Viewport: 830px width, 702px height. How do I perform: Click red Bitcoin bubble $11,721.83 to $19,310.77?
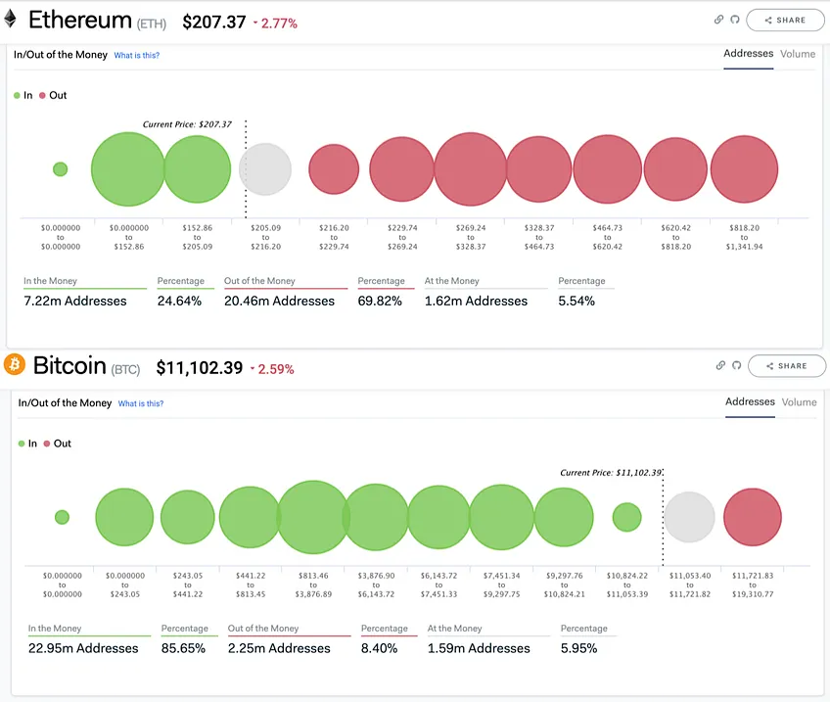point(752,517)
